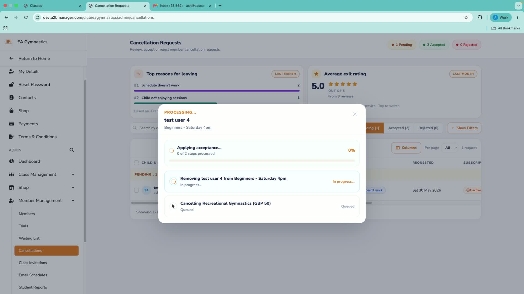Open the Per page All dropdown

451,148
